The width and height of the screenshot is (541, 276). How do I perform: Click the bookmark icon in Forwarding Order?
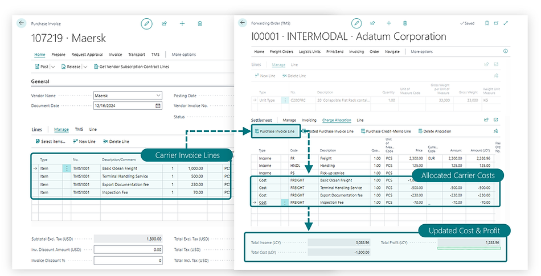(487, 23)
